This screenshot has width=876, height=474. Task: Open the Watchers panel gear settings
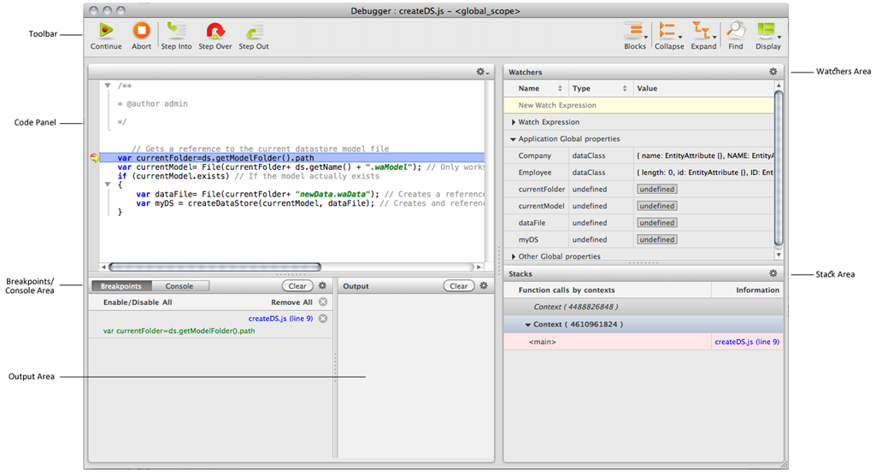click(x=773, y=73)
